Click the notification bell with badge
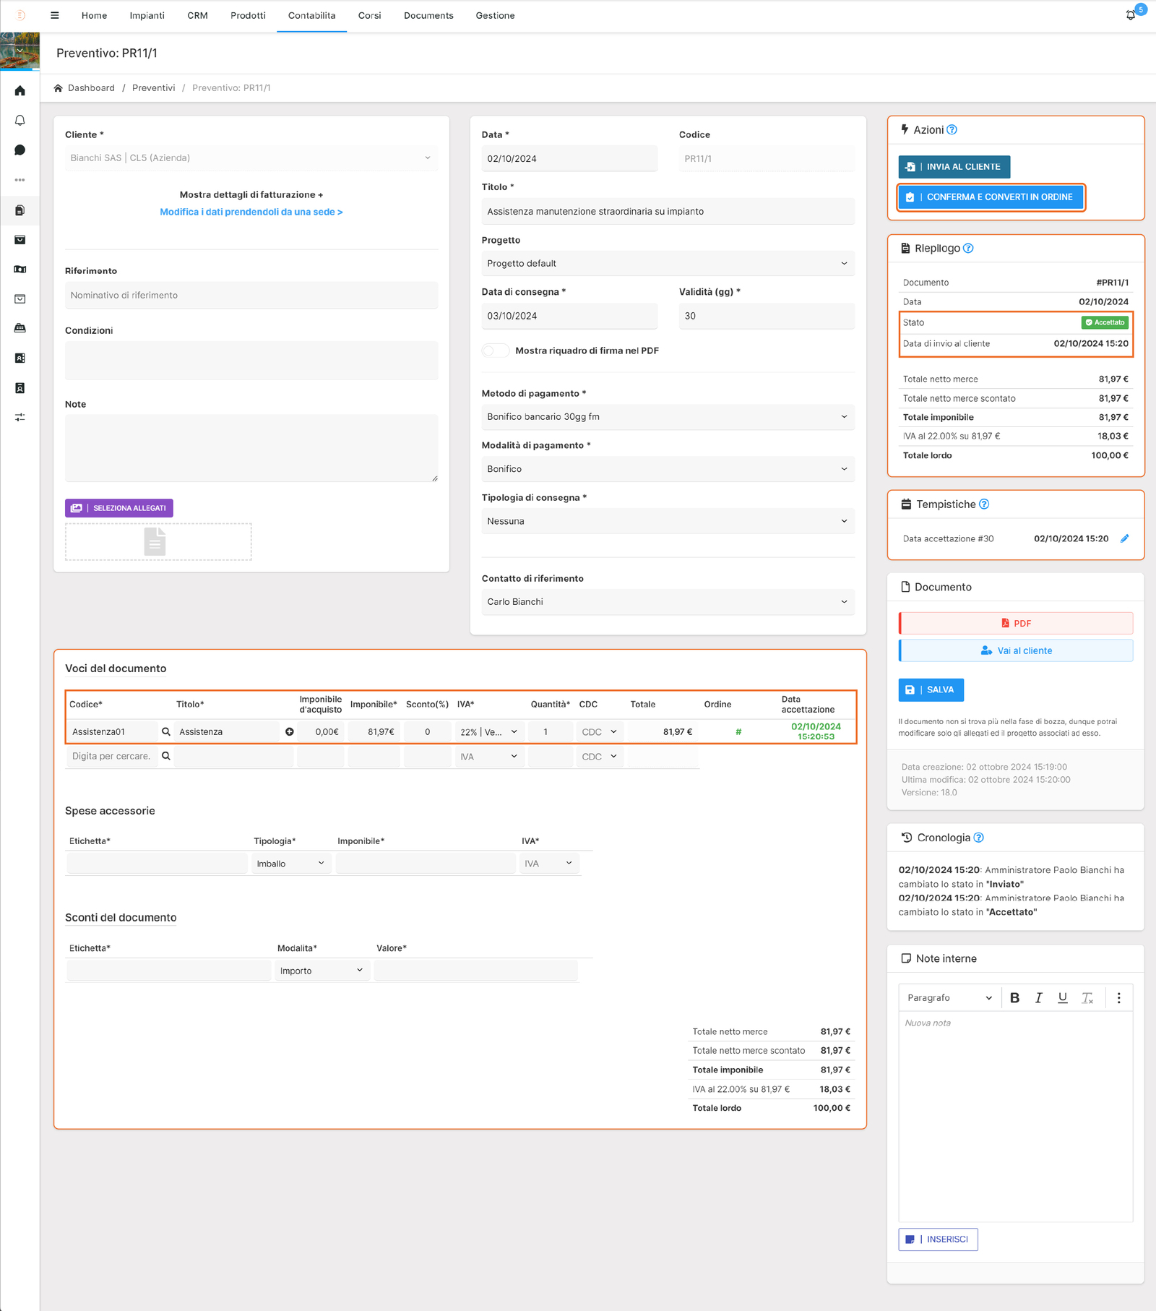The height and width of the screenshot is (1311, 1156). [1131, 15]
